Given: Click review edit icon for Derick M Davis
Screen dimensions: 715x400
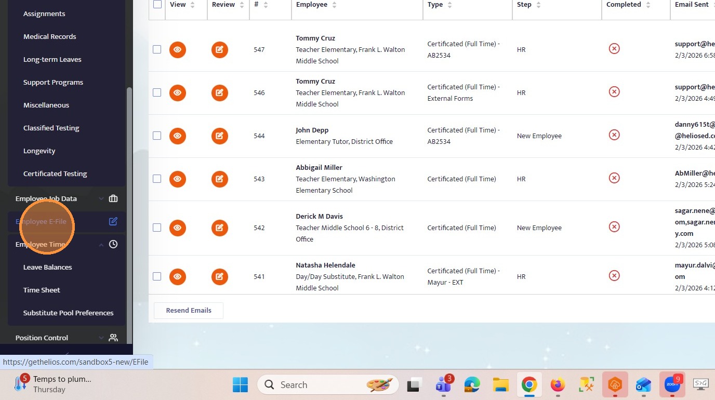Looking at the screenshot, I should click(220, 228).
